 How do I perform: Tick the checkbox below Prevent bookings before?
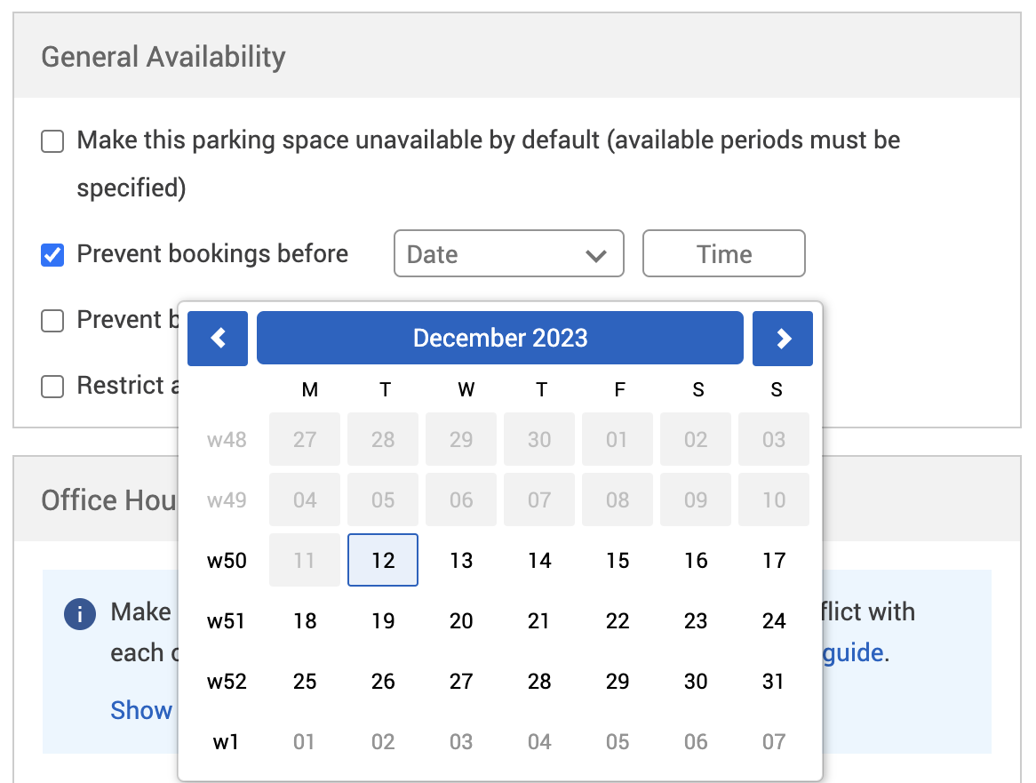click(x=53, y=321)
